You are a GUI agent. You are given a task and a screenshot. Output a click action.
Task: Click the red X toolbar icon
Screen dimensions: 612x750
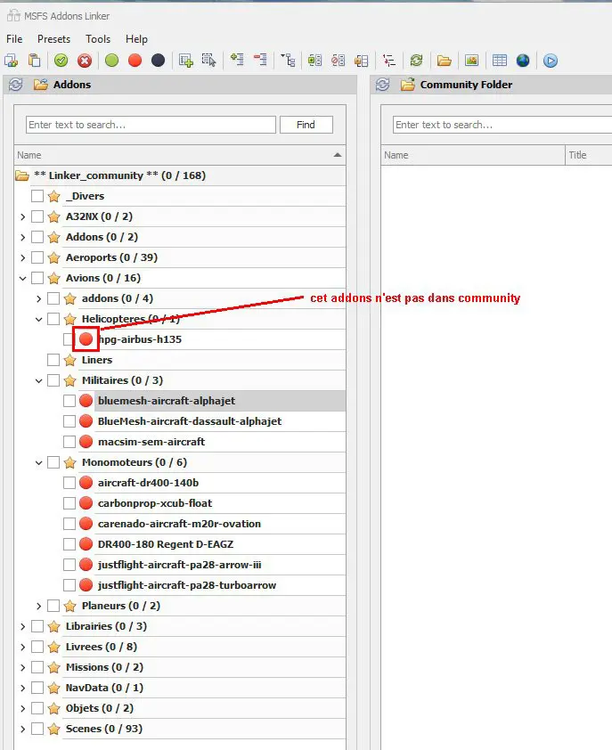[x=85, y=61]
